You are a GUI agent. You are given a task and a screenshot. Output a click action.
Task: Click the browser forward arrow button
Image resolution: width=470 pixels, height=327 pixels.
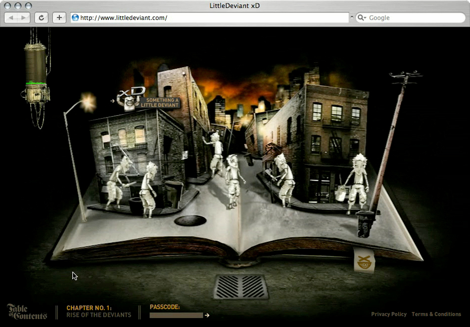[24, 18]
